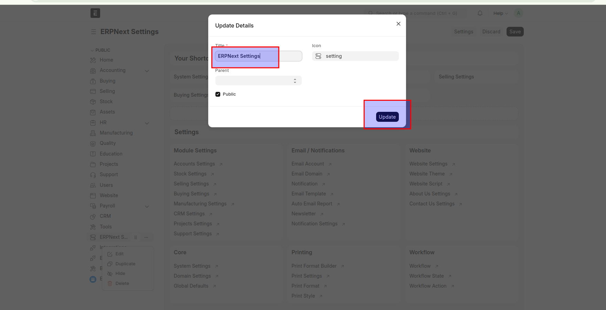Screen dimensions: 606x310
Task: Expand the Accounting sidebar section
Action: pyautogui.click(x=147, y=71)
